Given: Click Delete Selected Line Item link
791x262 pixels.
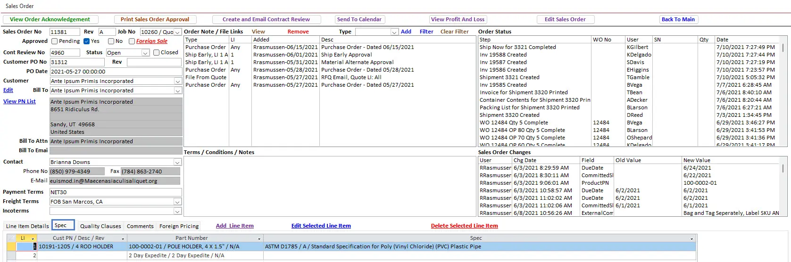Looking at the screenshot, I should 465,226.
